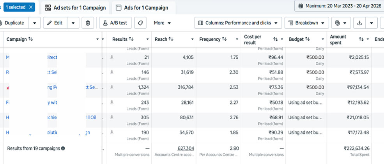384x164 pixels.
Task: Open the Breakdown dropdown
Action: coord(306,23)
